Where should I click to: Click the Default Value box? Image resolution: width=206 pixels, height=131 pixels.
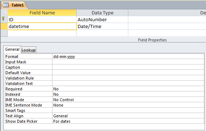click(x=128, y=73)
